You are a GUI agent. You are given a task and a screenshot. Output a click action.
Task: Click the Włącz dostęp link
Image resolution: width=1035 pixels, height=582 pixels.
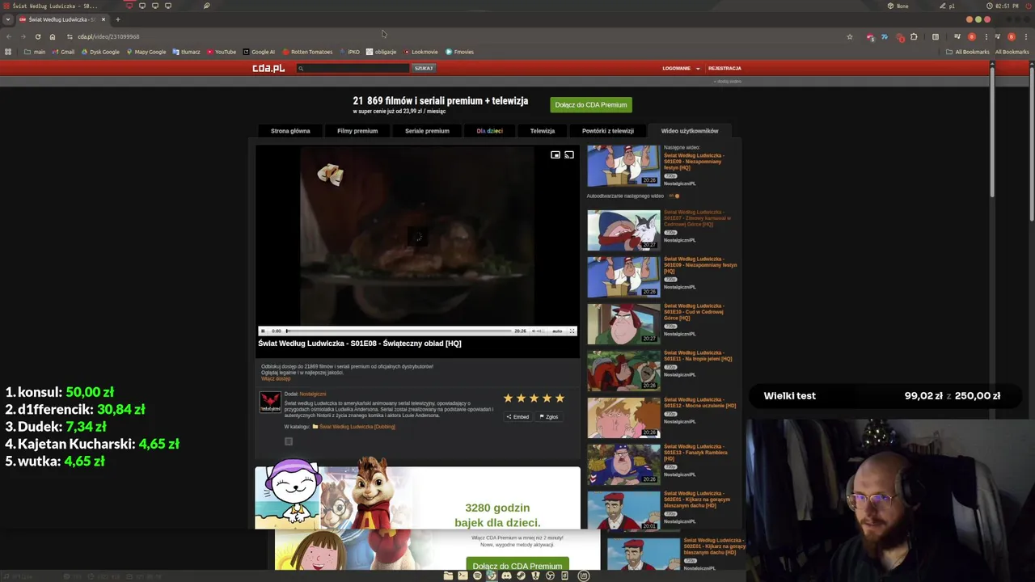pos(276,378)
